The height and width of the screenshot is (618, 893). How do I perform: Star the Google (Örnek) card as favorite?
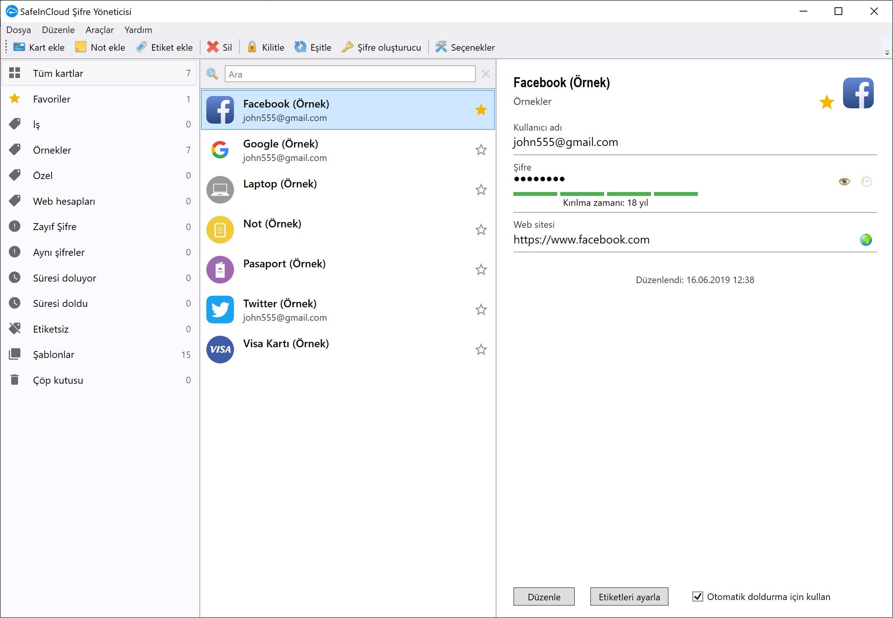coord(481,150)
